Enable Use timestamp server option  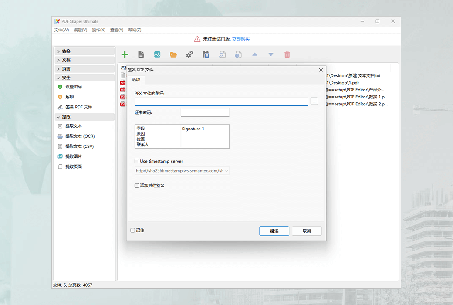coord(136,161)
